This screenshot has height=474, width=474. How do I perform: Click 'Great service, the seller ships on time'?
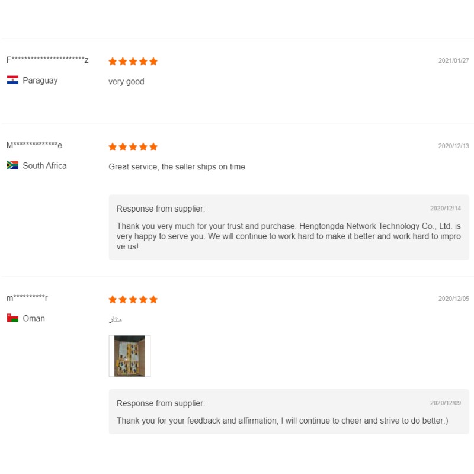click(177, 166)
